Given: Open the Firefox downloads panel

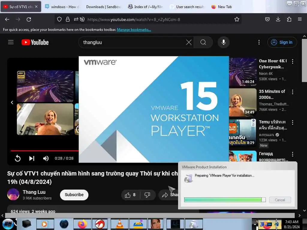Looking at the screenshot, I should pos(278,19).
